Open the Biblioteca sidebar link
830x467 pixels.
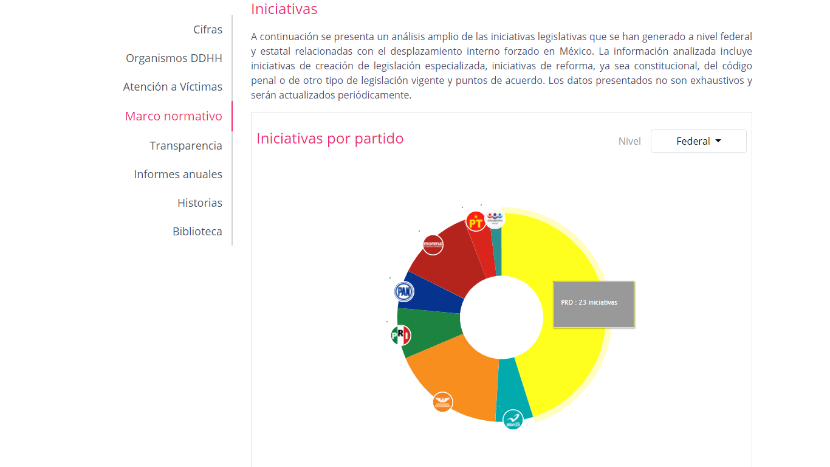[x=197, y=232]
